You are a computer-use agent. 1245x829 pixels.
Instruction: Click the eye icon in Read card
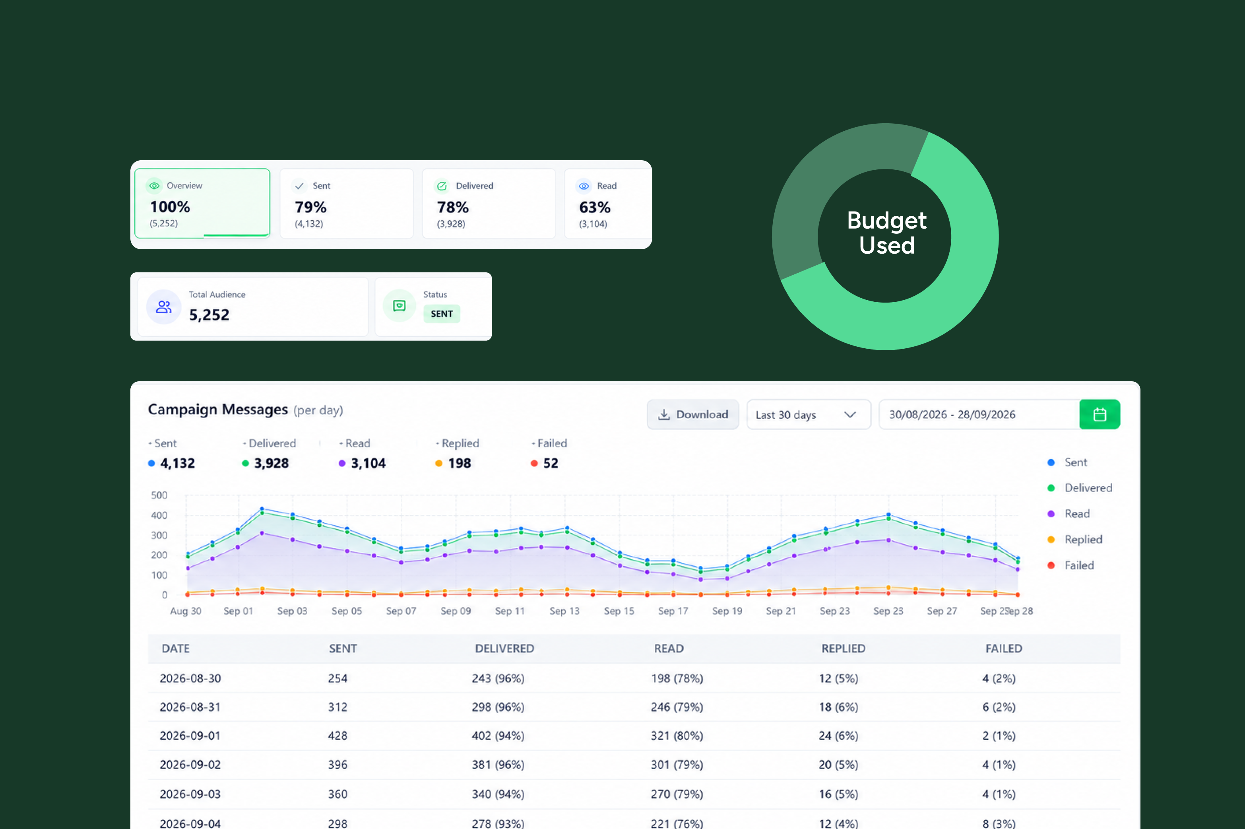coord(584,186)
